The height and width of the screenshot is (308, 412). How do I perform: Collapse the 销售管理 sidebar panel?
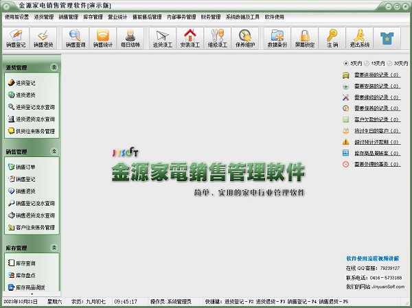pyautogui.click(x=53, y=152)
